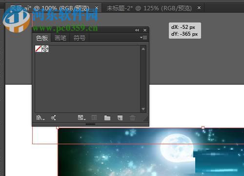The height and width of the screenshot is (176, 244).
Task: Click the moon image on the canvas
Action: coord(177,148)
